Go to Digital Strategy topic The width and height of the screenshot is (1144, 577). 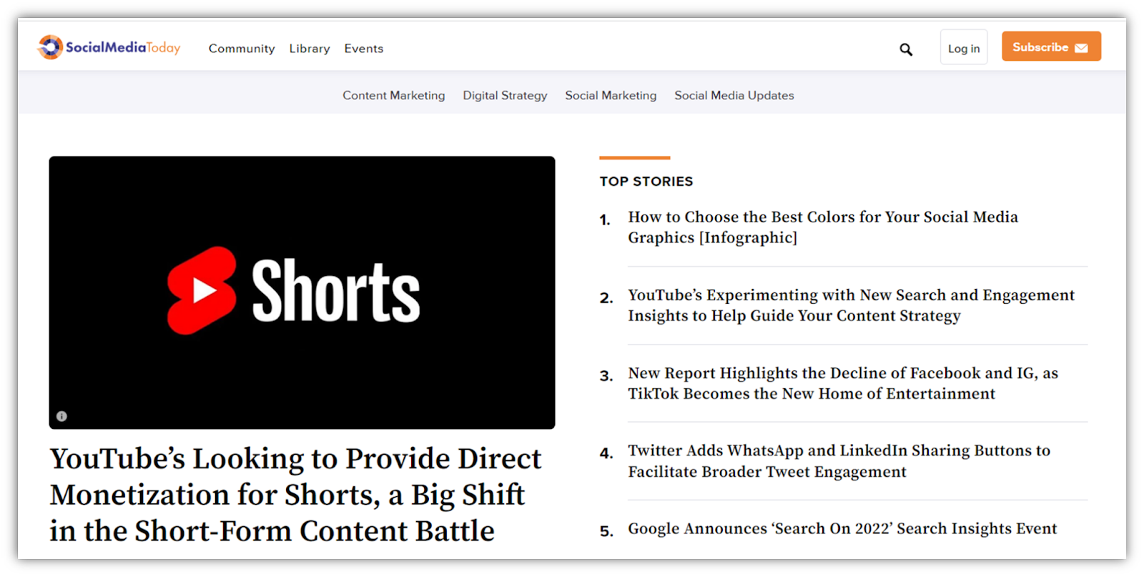[x=505, y=95]
